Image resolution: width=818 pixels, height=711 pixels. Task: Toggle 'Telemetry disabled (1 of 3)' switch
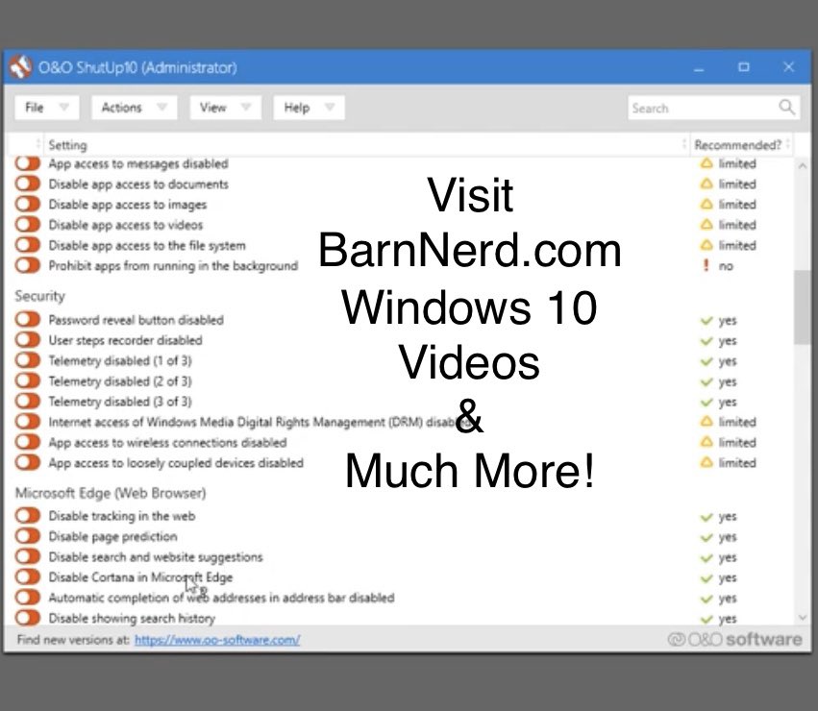click(x=28, y=360)
